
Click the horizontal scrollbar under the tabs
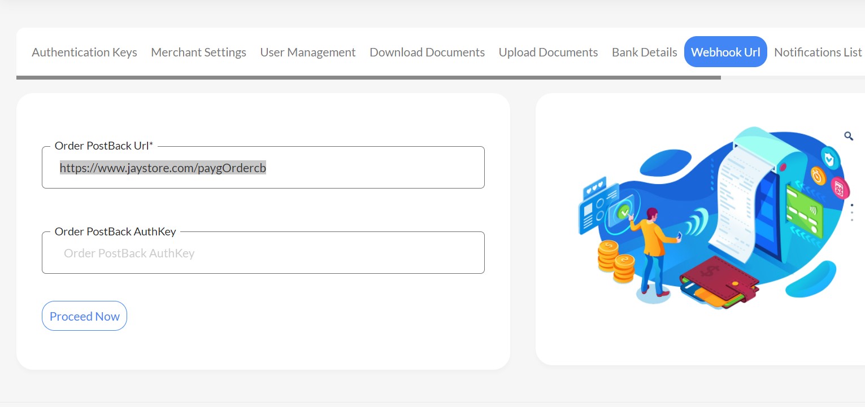pyautogui.click(x=368, y=77)
